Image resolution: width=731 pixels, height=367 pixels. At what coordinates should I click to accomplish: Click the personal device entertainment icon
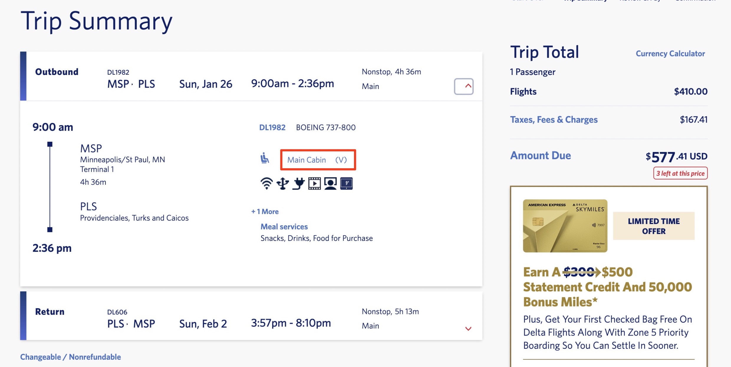331,183
